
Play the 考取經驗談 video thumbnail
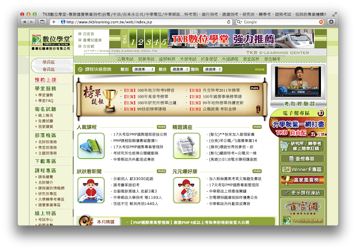click(298, 82)
